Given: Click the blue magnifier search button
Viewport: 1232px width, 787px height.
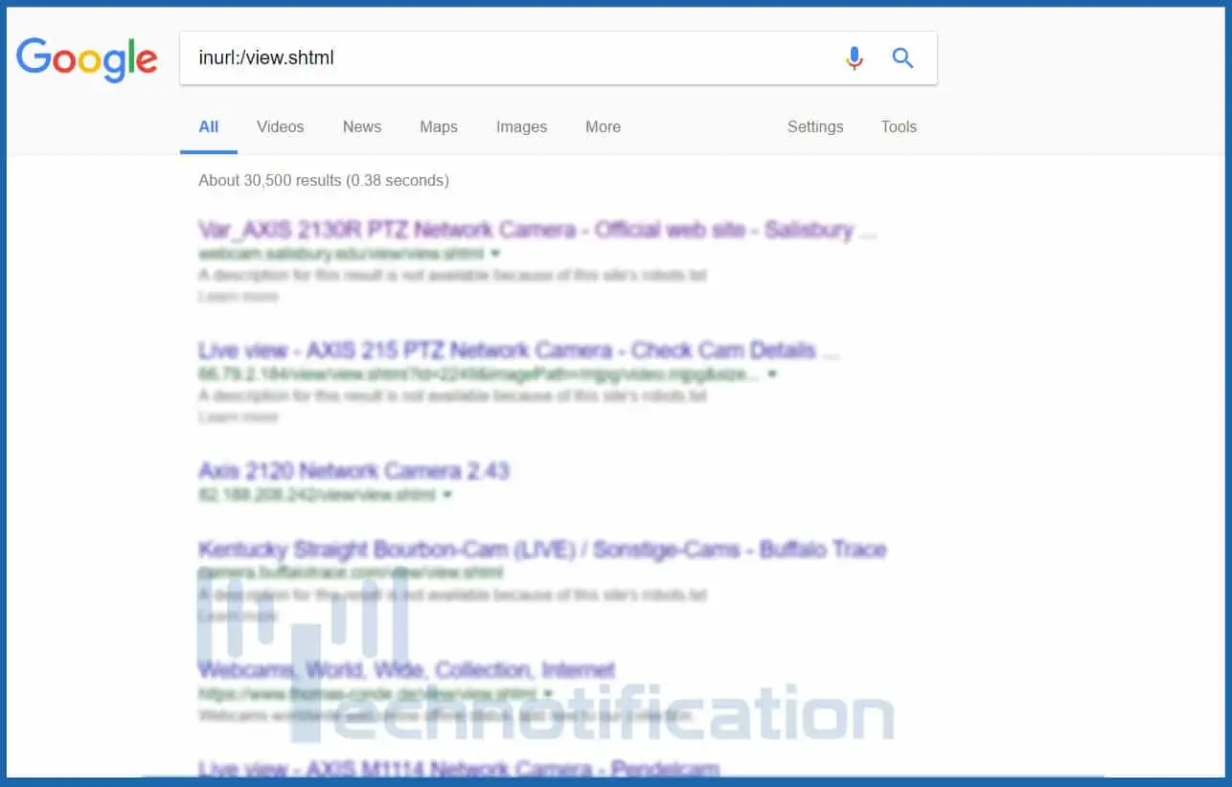Looking at the screenshot, I should 902,58.
